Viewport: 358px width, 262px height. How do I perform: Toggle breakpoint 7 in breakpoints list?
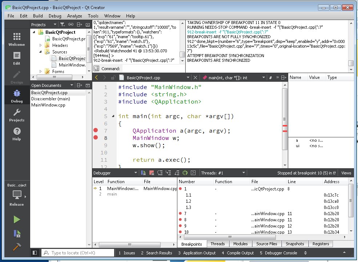(x=180, y=213)
